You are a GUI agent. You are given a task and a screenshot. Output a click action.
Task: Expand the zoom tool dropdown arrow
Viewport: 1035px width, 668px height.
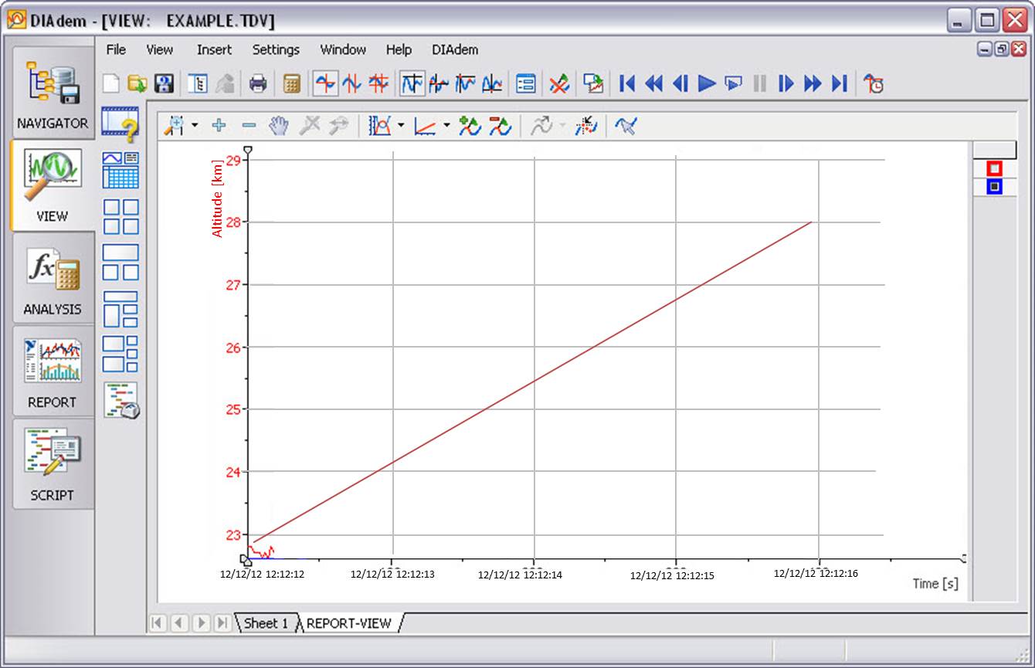click(x=195, y=126)
